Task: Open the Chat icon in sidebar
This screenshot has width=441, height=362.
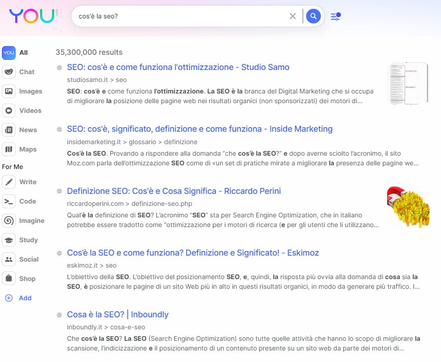Action: pyautogui.click(x=9, y=72)
